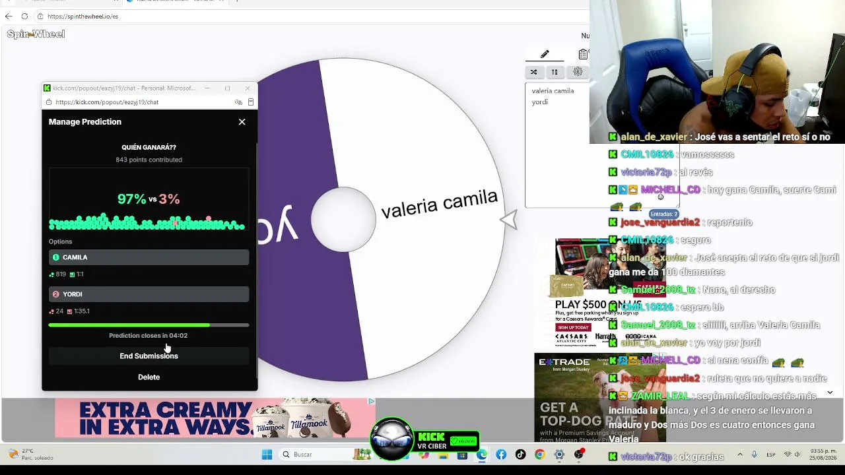Viewport: 845px width, 475px height.
Task: Click the app sidebar icon in Kick popout address bar
Action: click(251, 102)
